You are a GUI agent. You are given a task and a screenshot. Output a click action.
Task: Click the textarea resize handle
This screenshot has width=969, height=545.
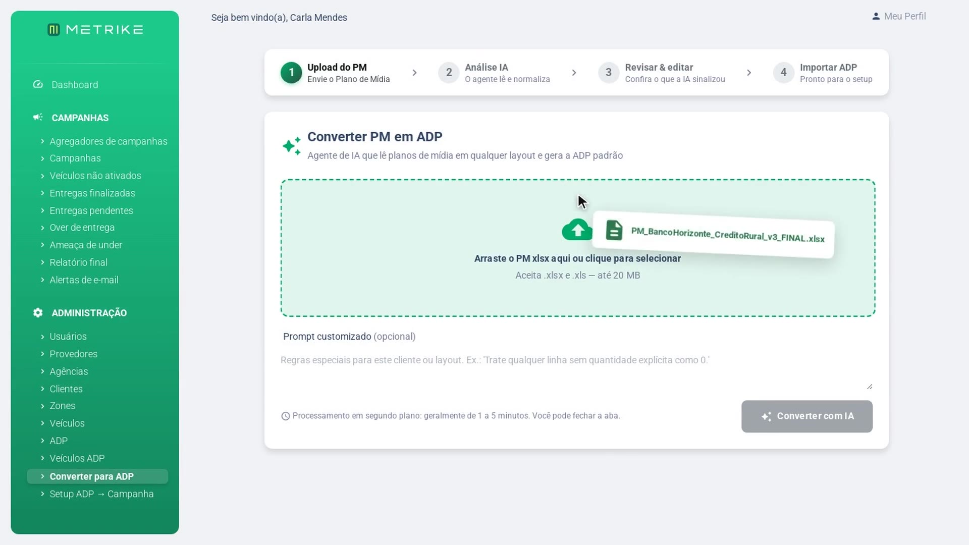(869, 386)
